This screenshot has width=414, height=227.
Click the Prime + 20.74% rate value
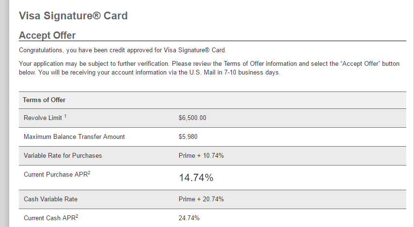click(x=201, y=199)
